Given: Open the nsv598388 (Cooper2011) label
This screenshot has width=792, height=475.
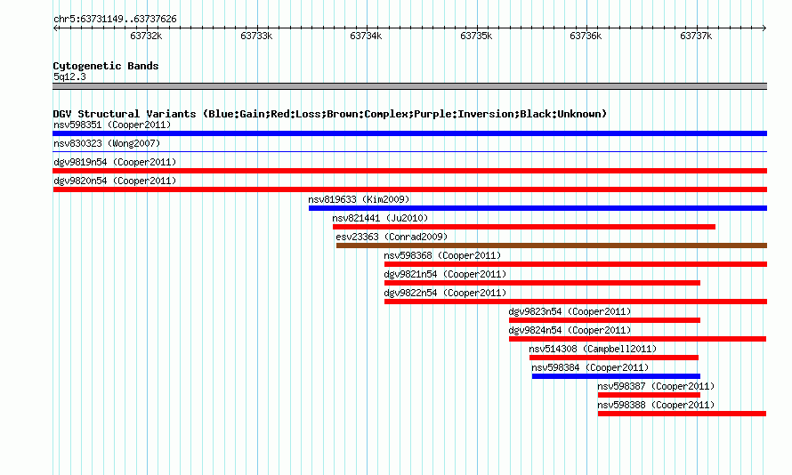Looking at the screenshot, I should point(656,405).
